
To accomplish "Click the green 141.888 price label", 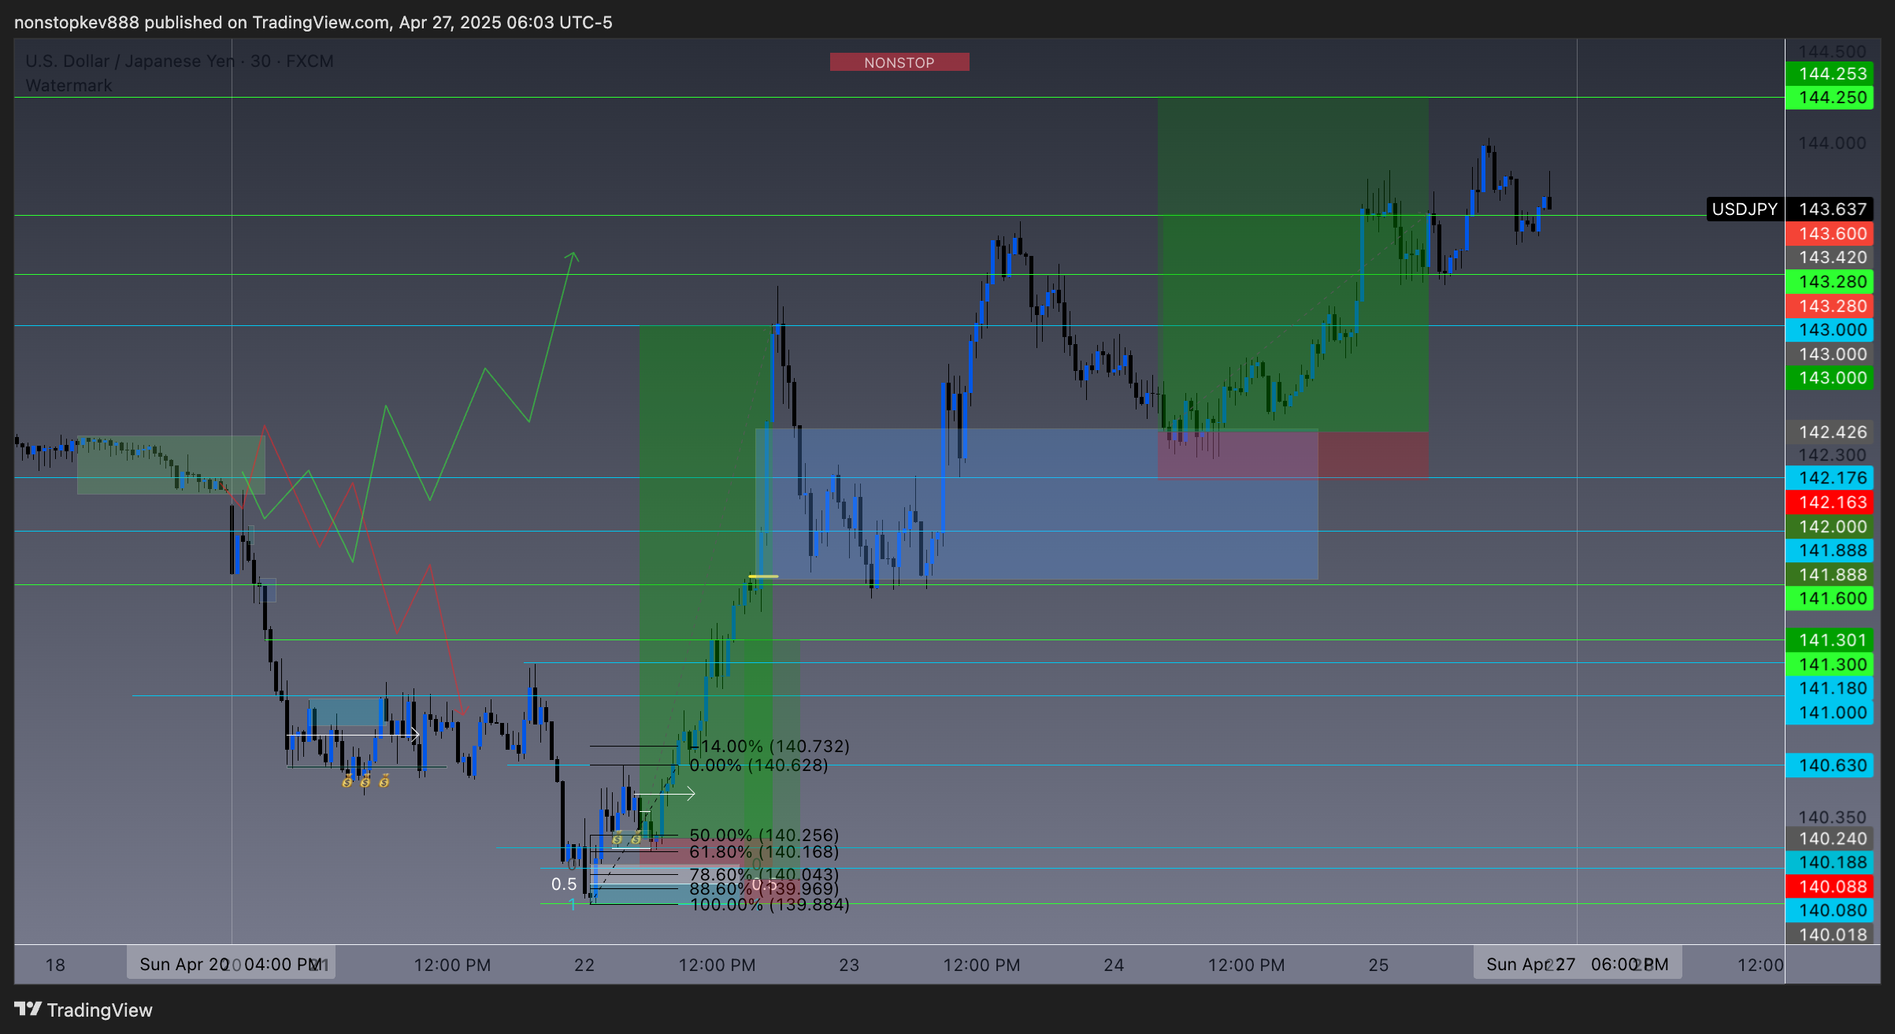I will 1829,574.
